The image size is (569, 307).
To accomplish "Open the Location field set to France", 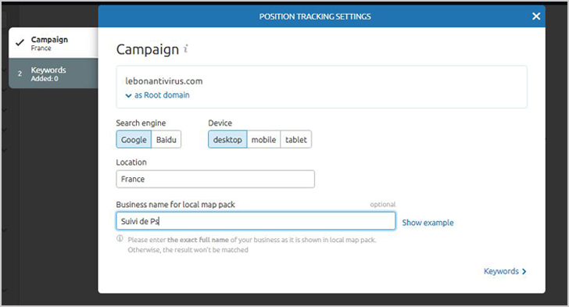I will (215, 179).
